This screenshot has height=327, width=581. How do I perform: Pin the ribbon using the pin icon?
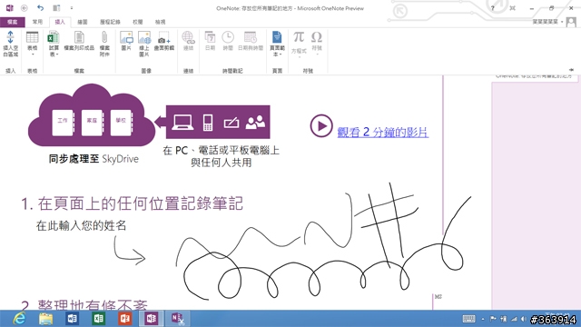[x=571, y=69]
